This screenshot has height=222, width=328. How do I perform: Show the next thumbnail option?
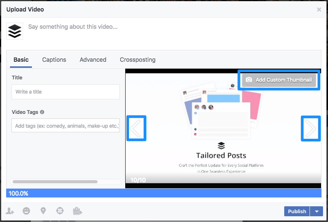coord(311,128)
